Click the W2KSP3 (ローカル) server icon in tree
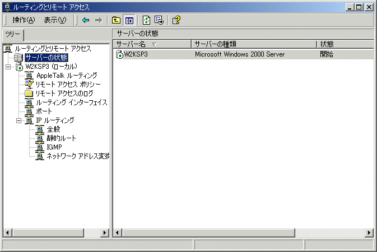 pos(19,67)
